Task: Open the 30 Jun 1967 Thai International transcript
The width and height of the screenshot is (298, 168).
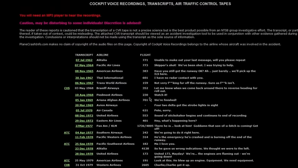Action: [84, 78]
